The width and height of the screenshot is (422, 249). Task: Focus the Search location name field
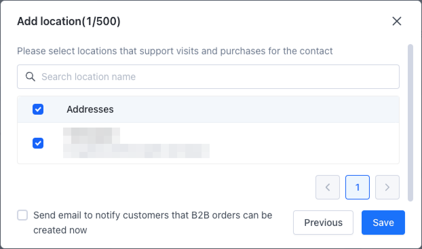click(x=217, y=77)
